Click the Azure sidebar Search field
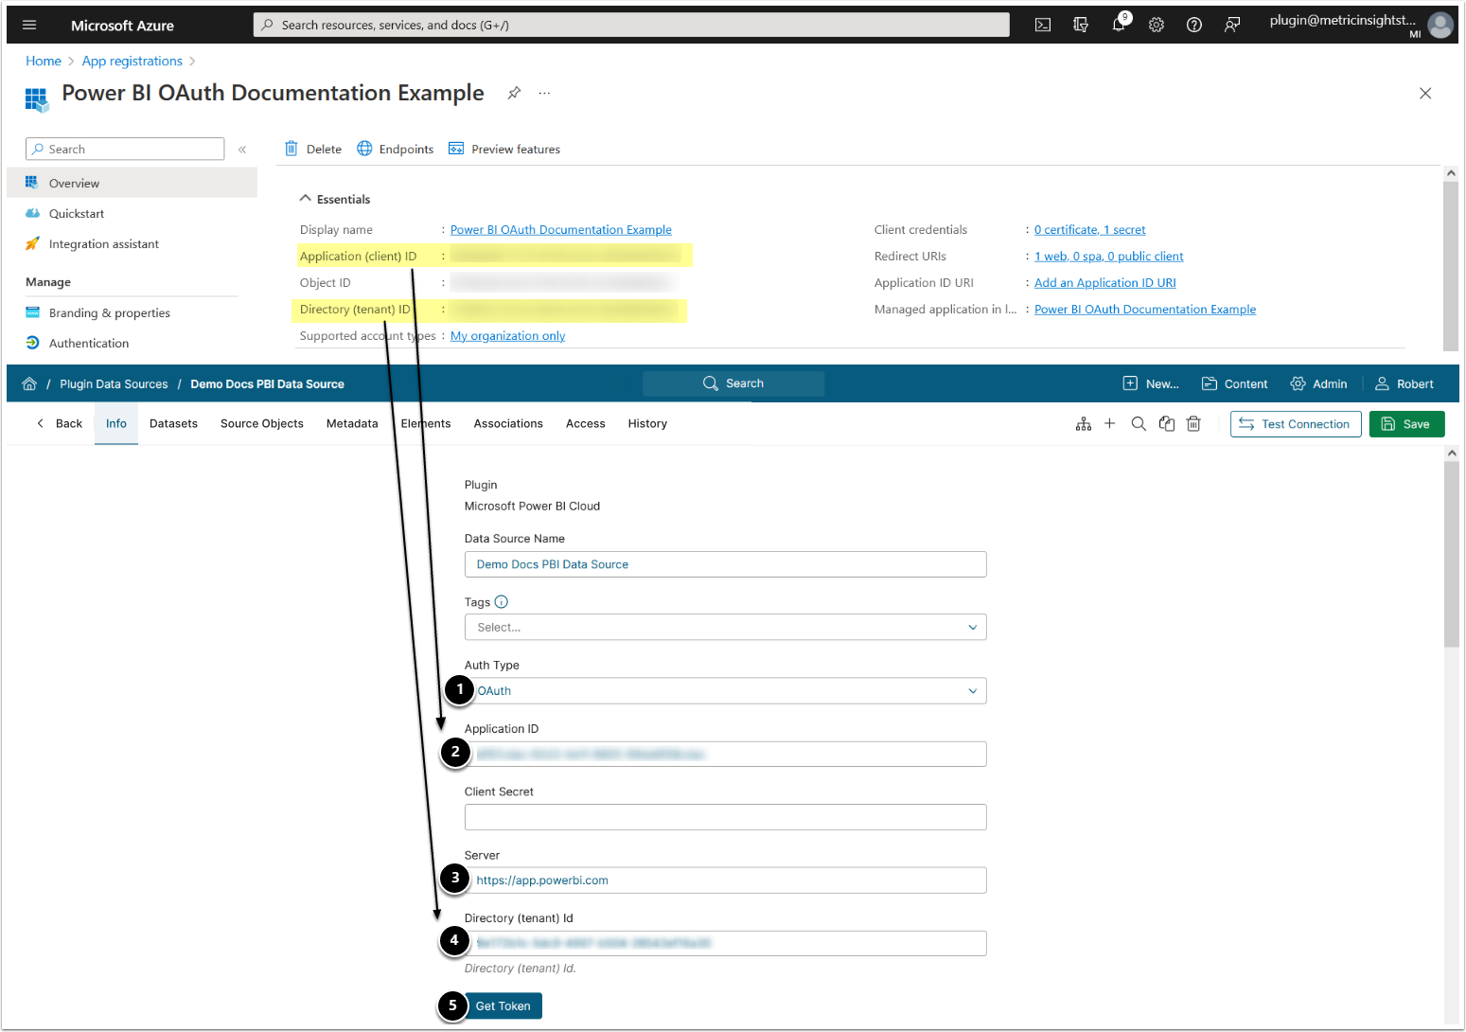 pyautogui.click(x=125, y=149)
